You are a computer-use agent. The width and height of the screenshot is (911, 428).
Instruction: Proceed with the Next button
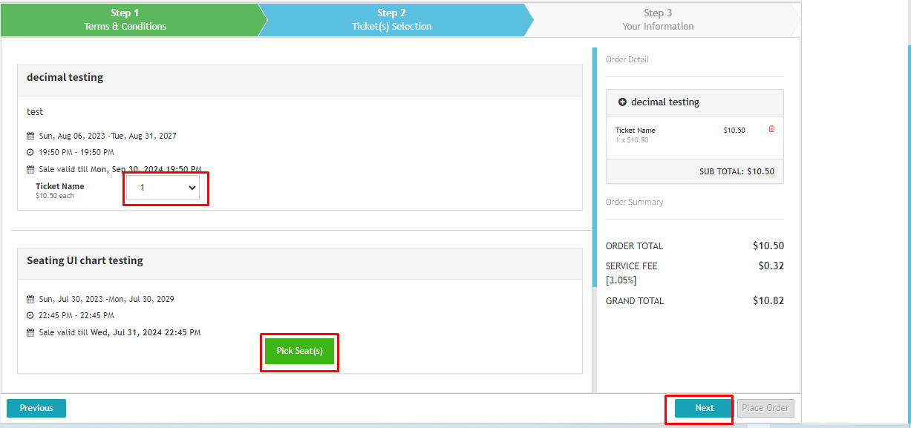click(x=704, y=408)
